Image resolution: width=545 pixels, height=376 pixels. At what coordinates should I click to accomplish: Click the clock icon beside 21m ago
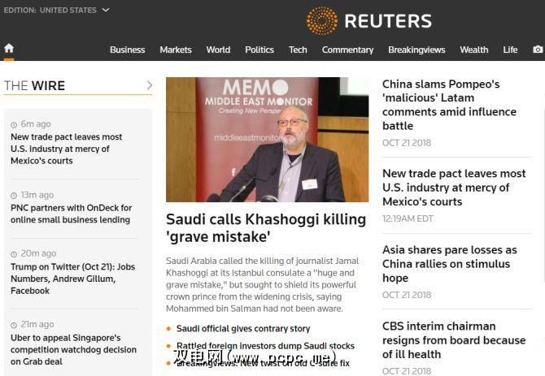pos(14,325)
